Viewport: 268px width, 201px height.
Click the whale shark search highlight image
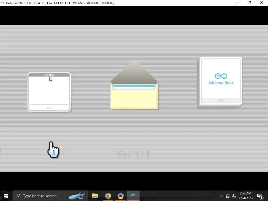[77, 196]
